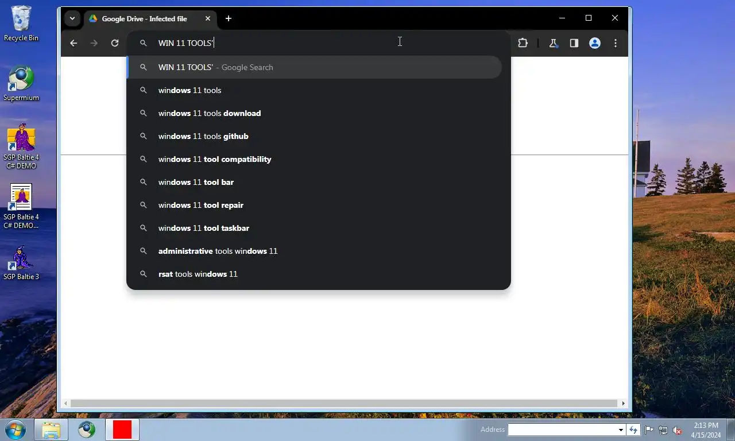
Task: Pick 'windows 11 tool repair' suggestion
Action: point(314,205)
